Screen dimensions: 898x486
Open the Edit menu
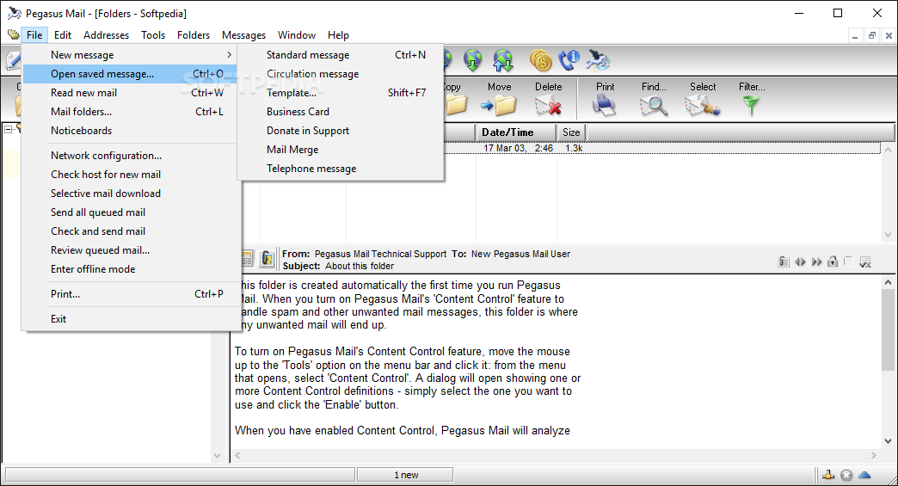point(63,35)
